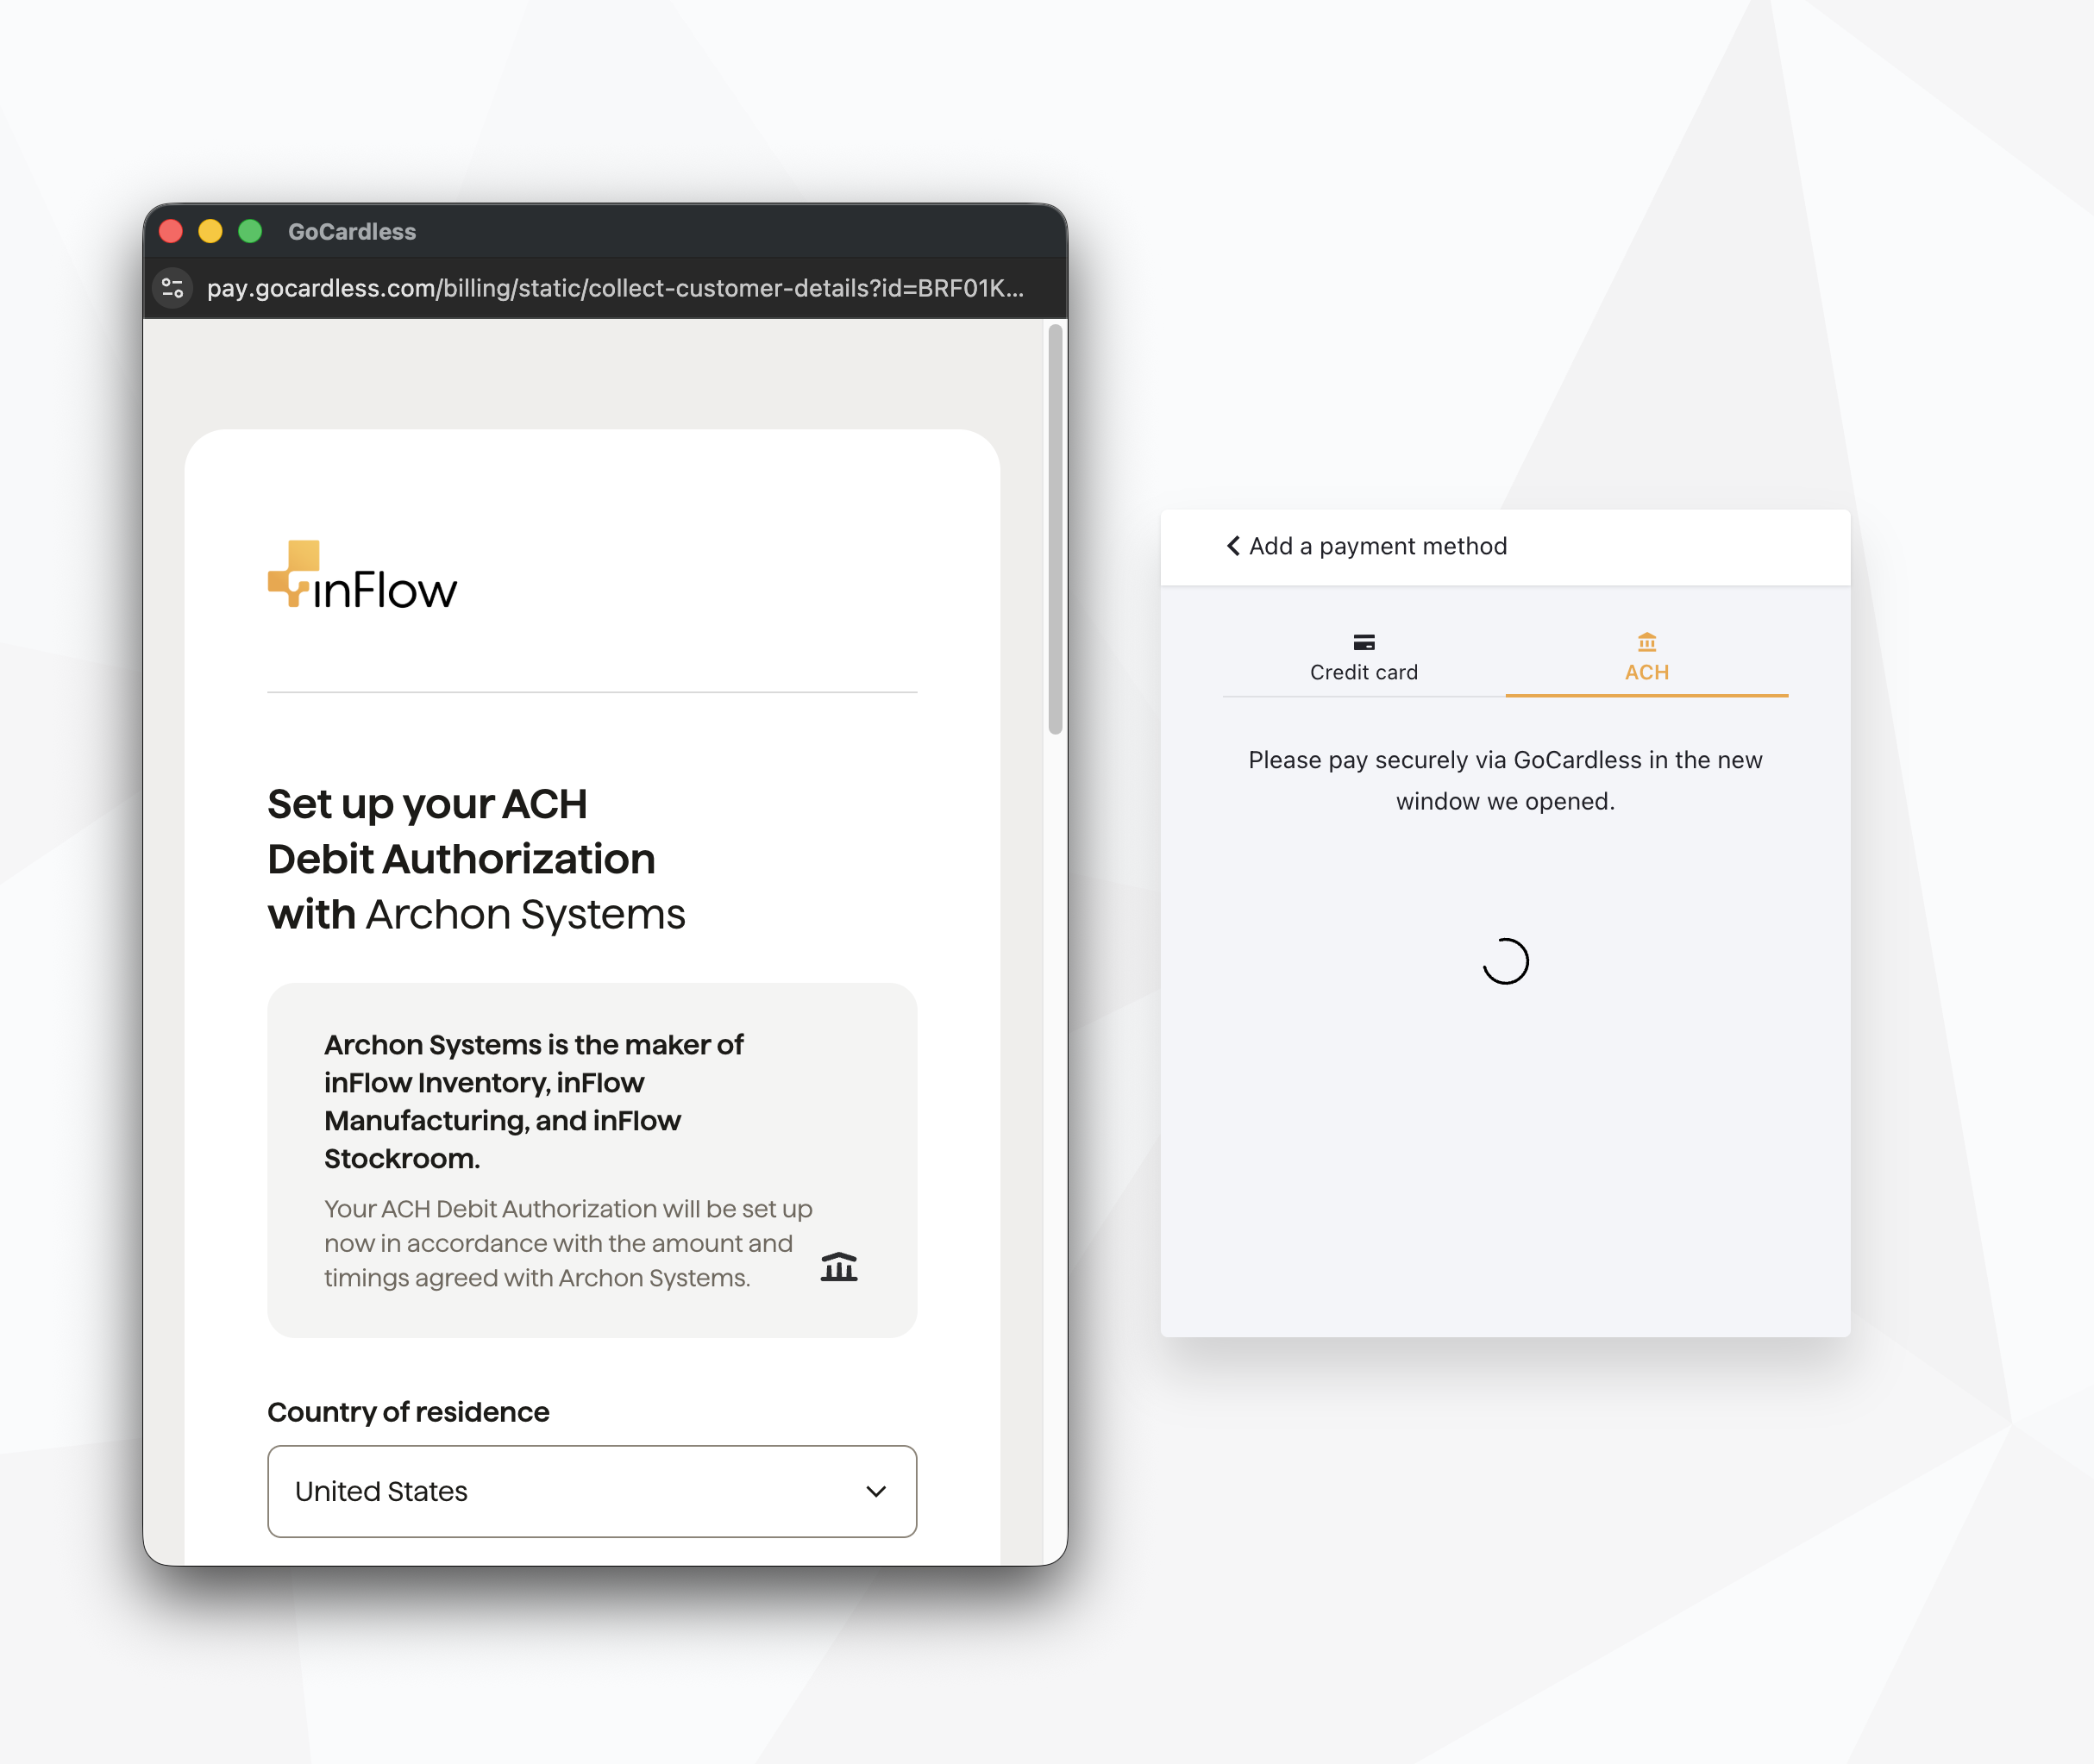The image size is (2094, 1764).
Task: Click the back chevron beside Add a payment method
Action: [x=1232, y=546]
